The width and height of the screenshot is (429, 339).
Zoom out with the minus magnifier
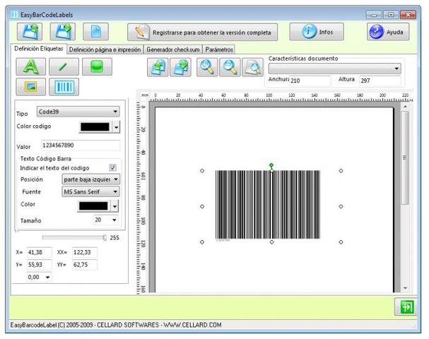click(230, 67)
